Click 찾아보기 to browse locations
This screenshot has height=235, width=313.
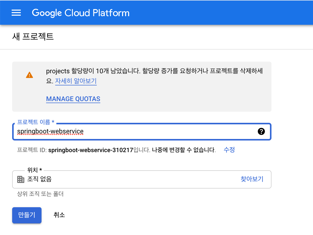252,179
